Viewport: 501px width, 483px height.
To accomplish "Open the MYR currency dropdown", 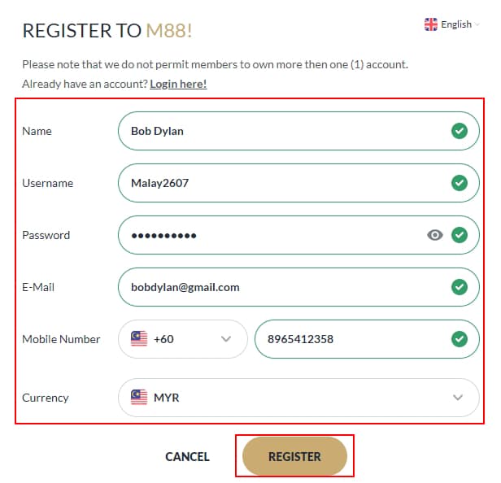I will pos(458,398).
